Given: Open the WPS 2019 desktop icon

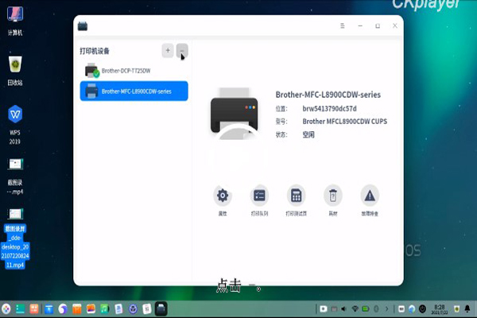Looking at the screenshot, I should pyautogui.click(x=15, y=125).
